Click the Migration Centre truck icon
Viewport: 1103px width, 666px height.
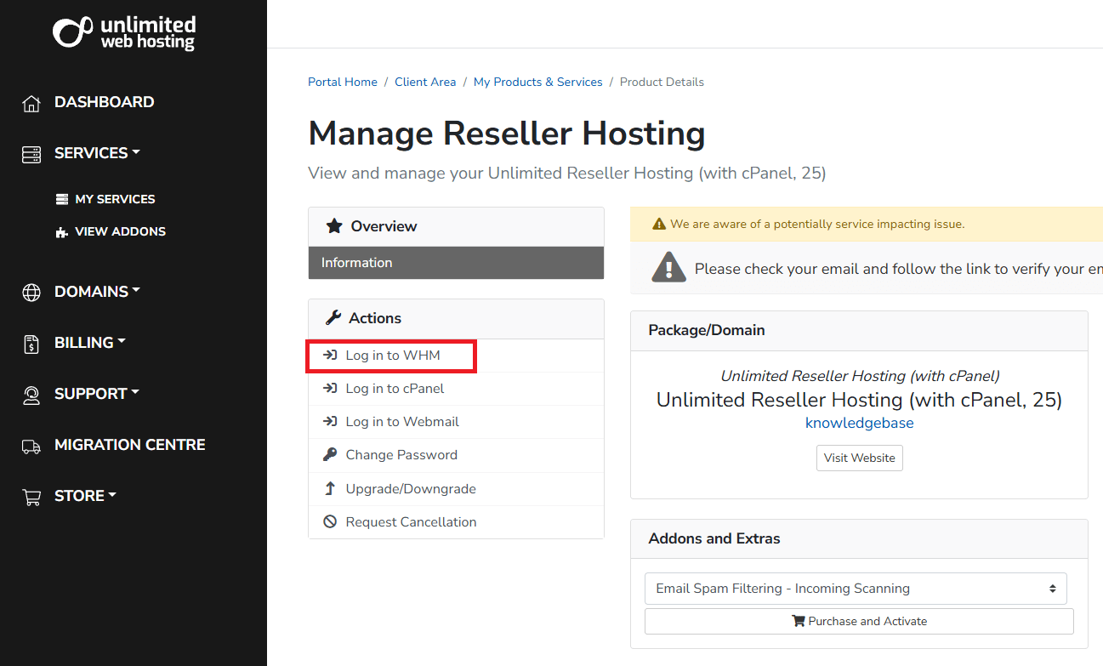pos(31,447)
